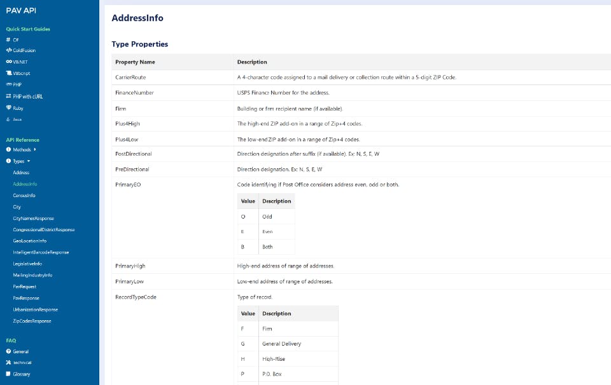
Task: Click the Technical FAQ tools icon
Action: tap(8, 363)
